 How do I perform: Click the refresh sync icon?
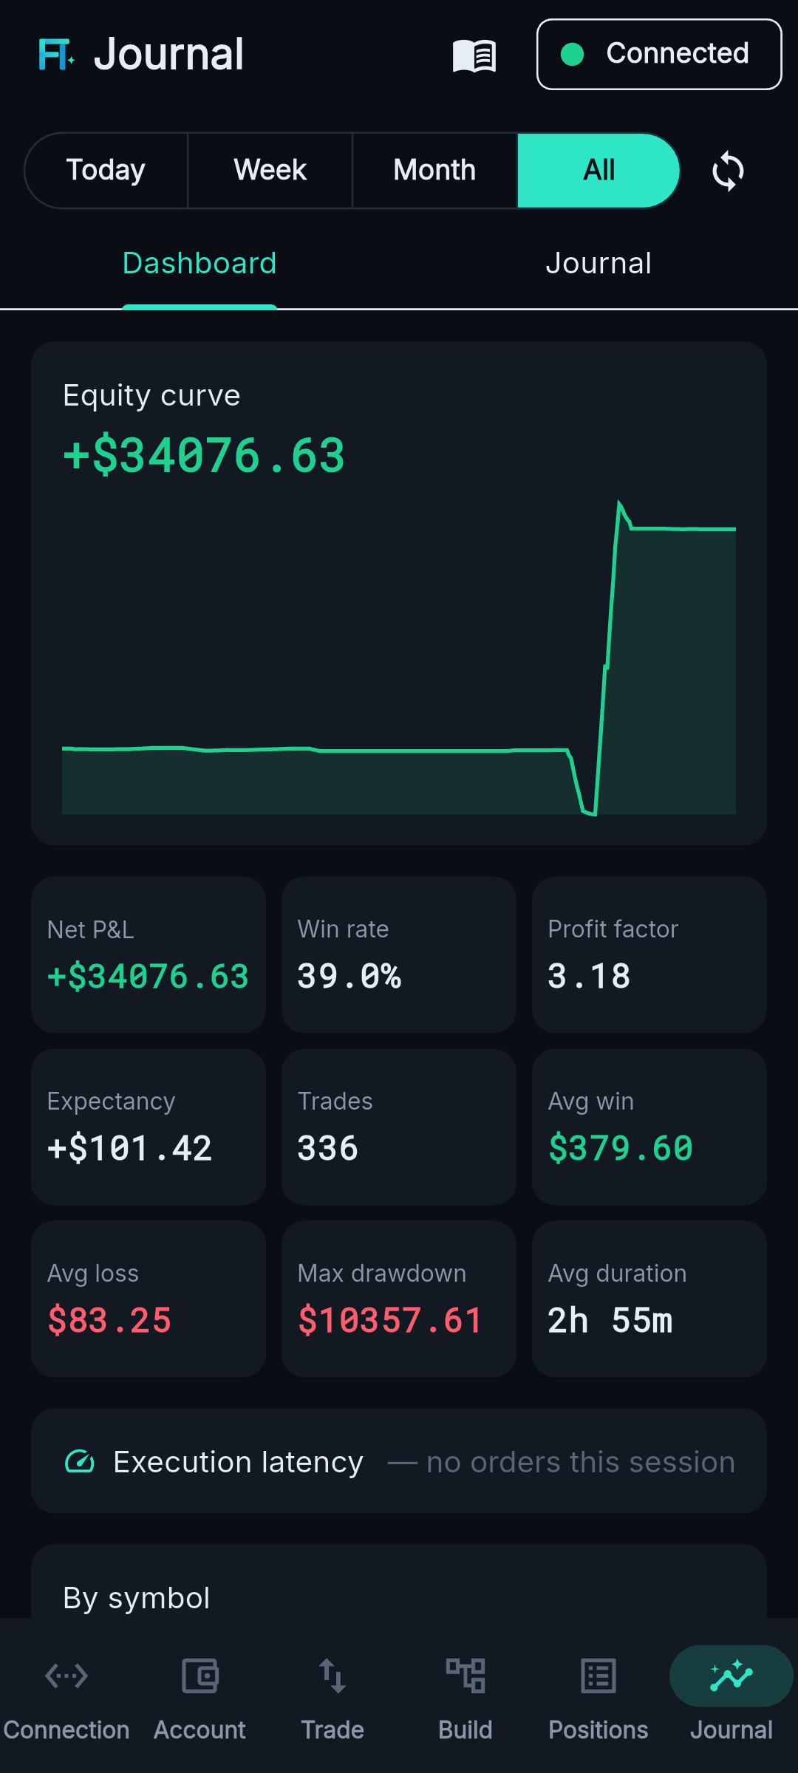point(728,171)
